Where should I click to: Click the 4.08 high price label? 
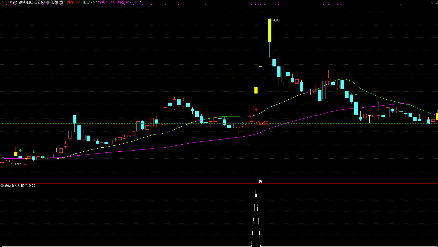pyautogui.click(x=276, y=20)
